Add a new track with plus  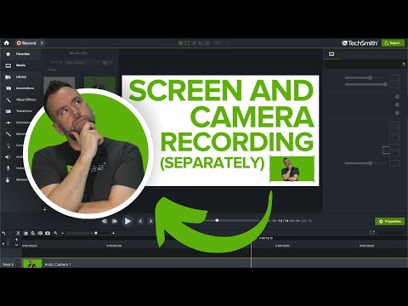point(16,240)
